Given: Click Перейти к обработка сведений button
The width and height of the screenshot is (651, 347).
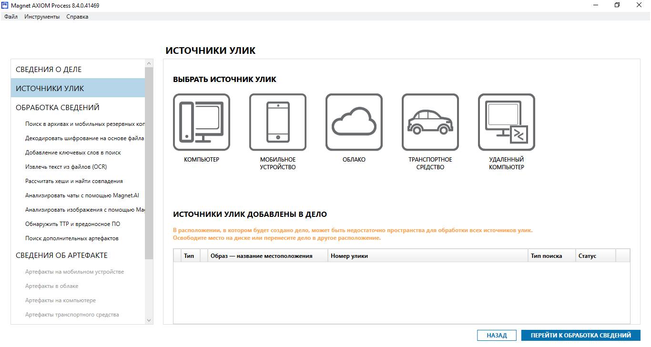Looking at the screenshot, I should click(x=581, y=336).
